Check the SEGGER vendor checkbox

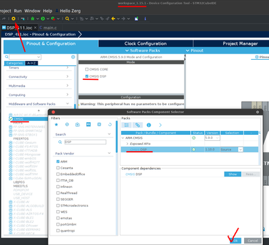58,199
